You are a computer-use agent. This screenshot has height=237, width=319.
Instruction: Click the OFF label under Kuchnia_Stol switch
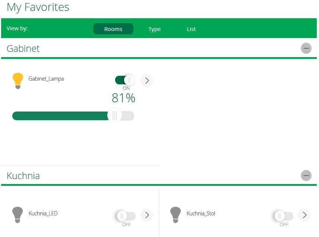(284, 225)
